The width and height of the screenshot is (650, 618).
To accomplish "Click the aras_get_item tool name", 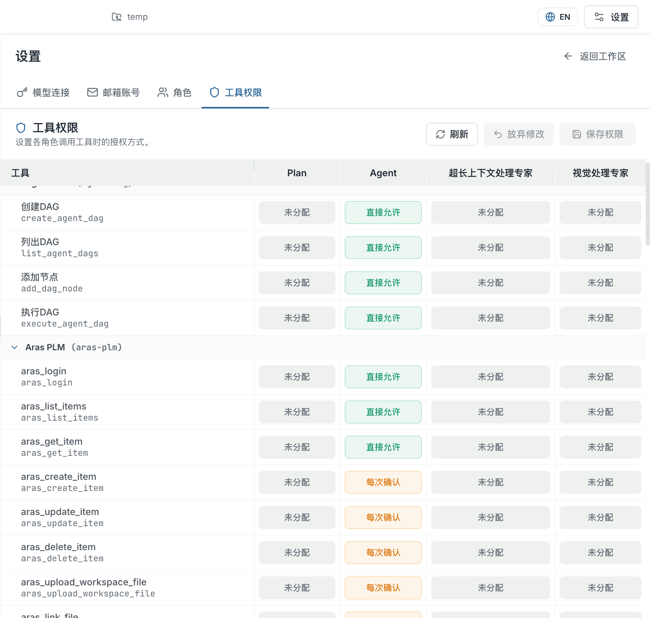I will (x=52, y=441).
